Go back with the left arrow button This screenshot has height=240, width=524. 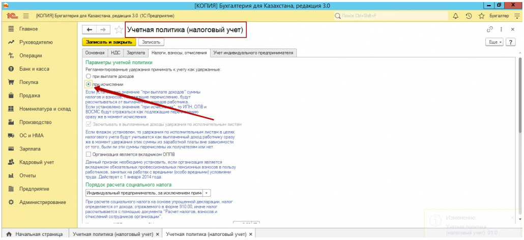click(x=90, y=30)
